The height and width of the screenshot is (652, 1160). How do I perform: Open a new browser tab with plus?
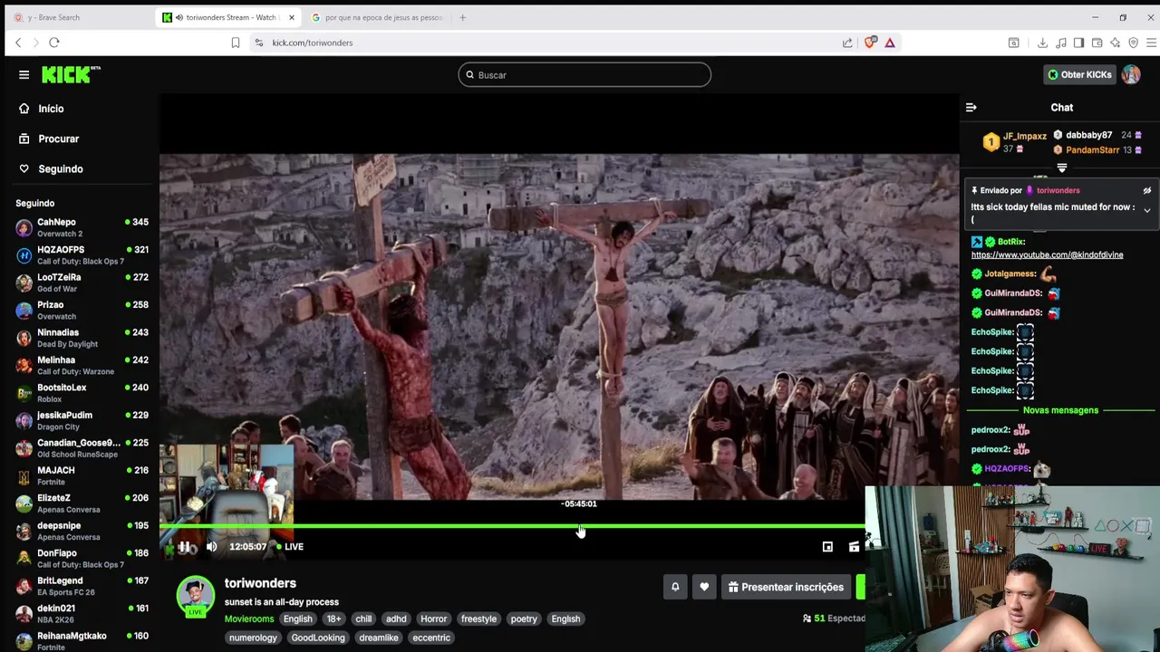point(462,17)
